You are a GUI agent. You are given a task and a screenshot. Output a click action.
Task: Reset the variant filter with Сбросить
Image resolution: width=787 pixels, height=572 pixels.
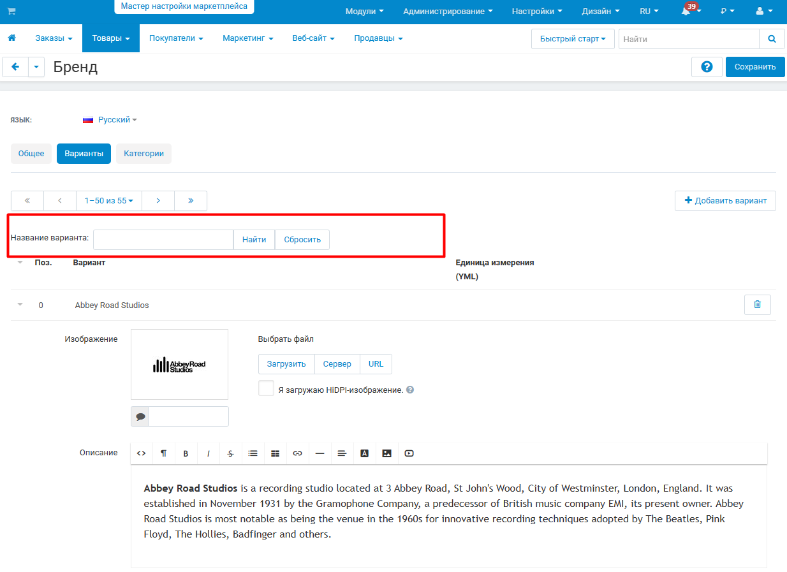(x=302, y=240)
